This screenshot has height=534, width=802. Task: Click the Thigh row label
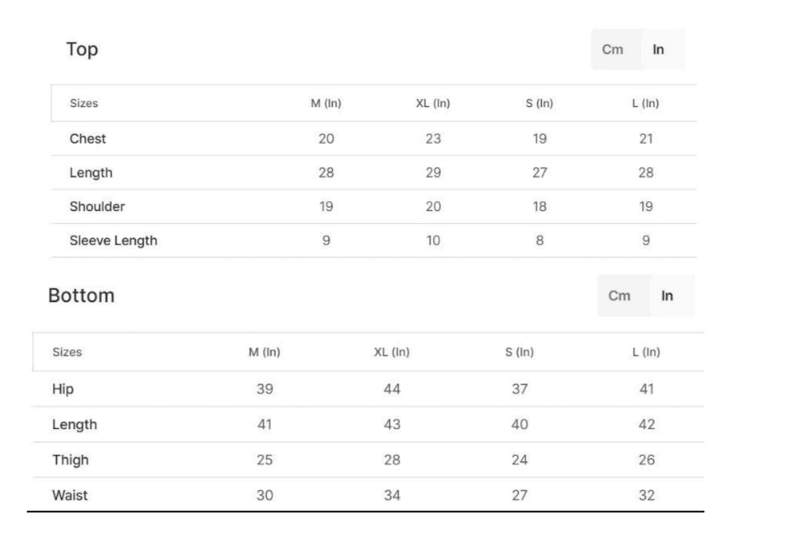70,460
